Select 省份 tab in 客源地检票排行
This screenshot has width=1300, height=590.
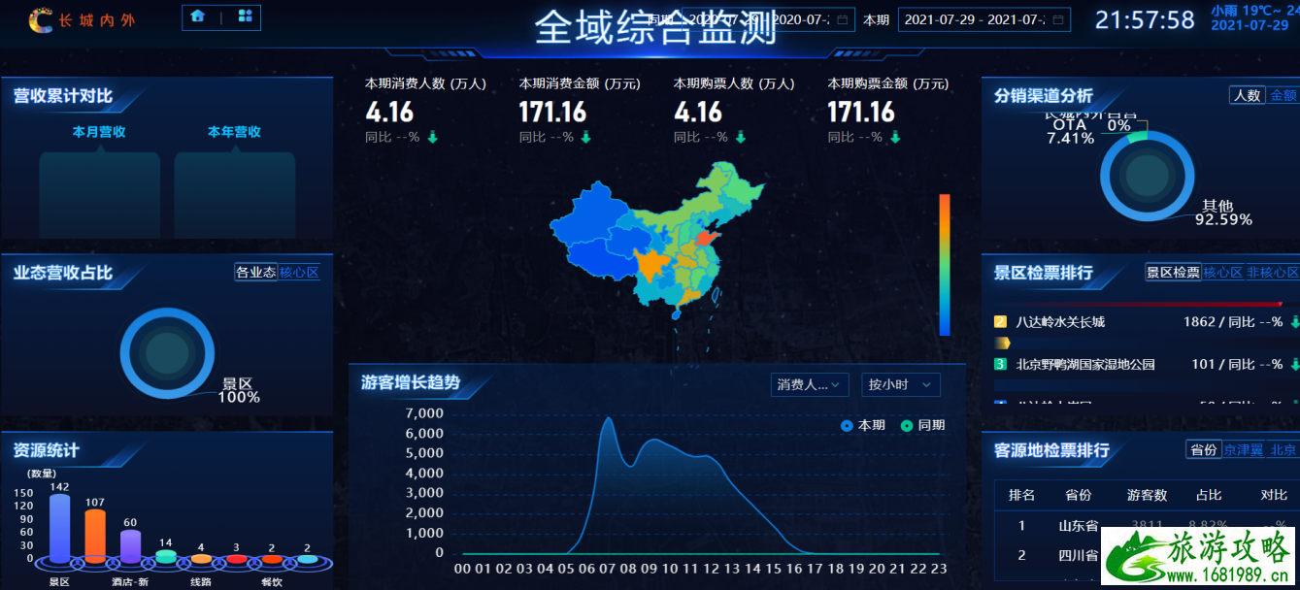(1204, 449)
